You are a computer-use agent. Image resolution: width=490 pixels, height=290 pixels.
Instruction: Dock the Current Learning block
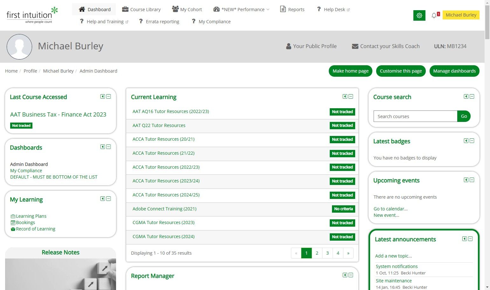coord(345,96)
